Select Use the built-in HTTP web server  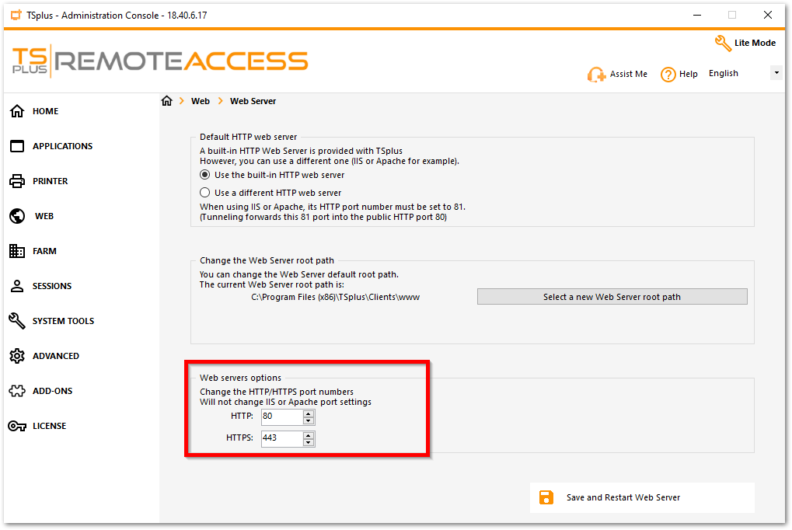pos(205,175)
